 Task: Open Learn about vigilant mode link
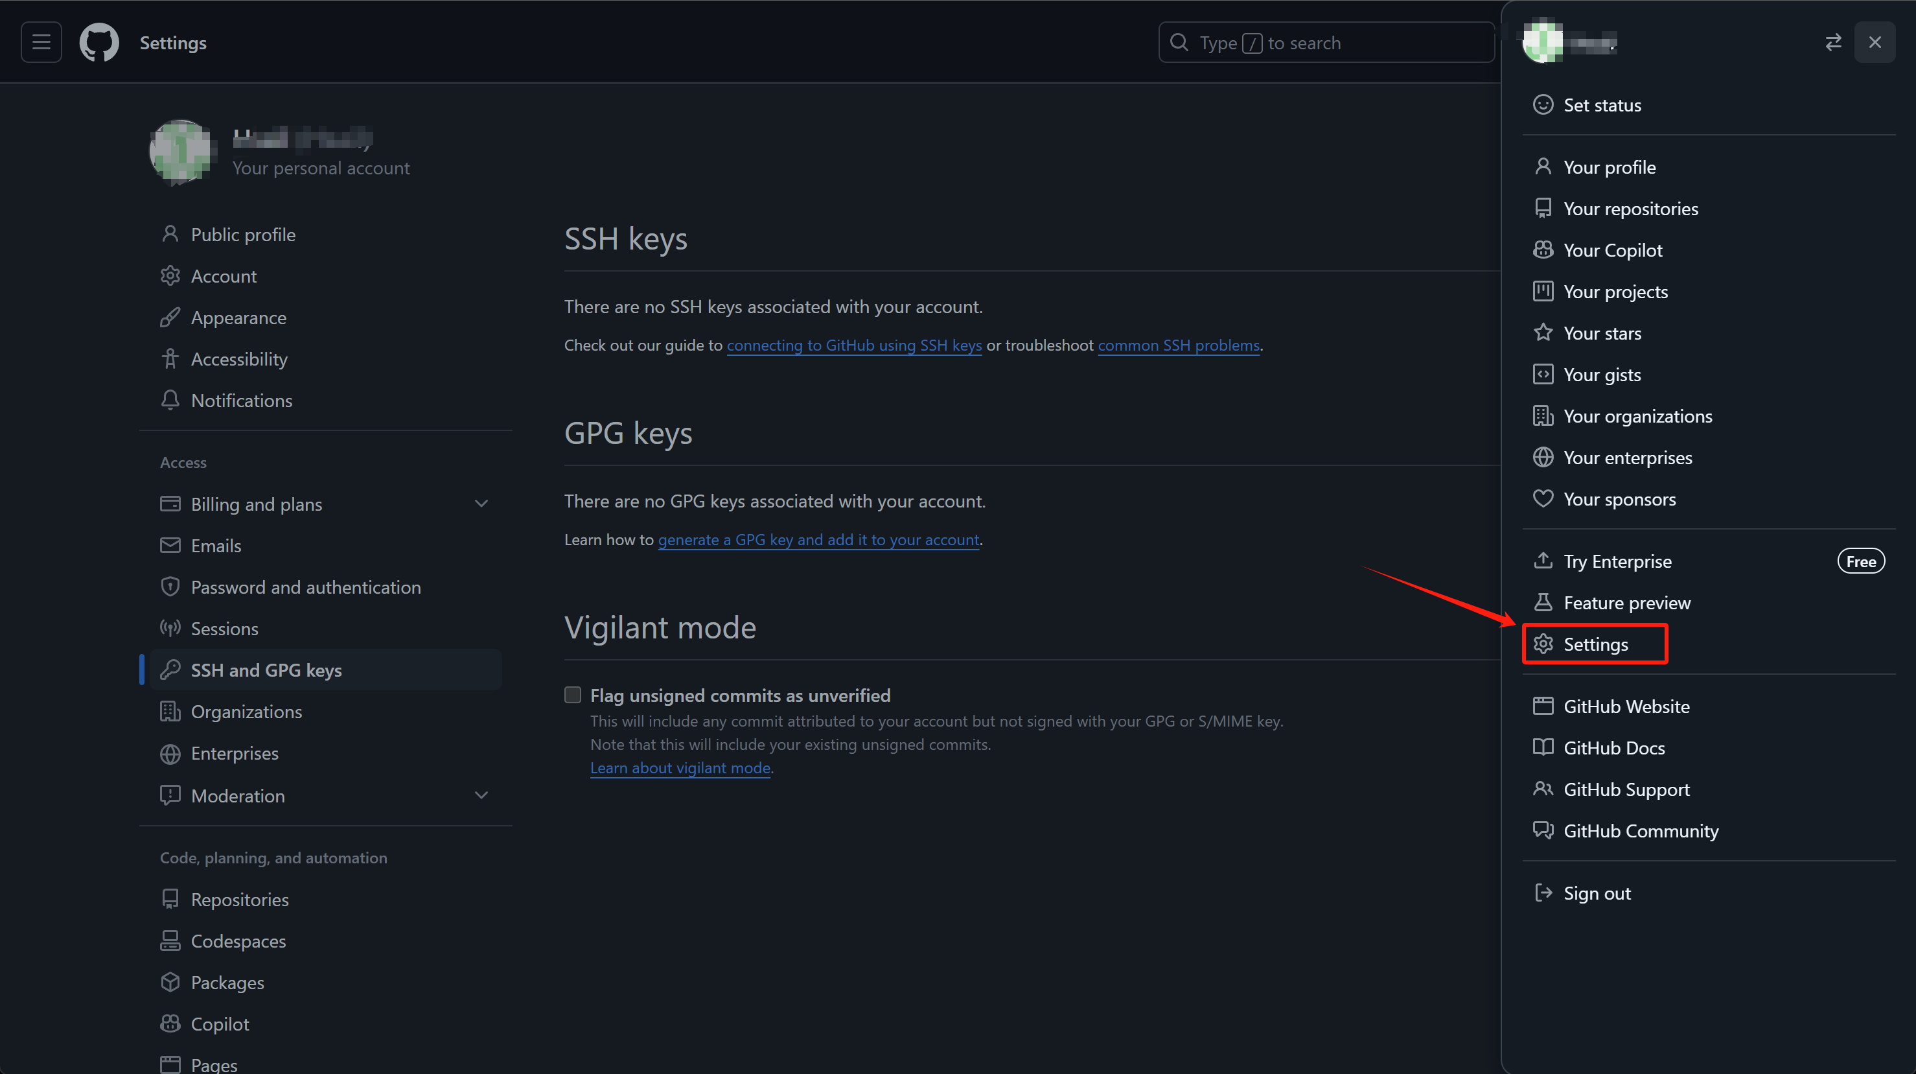tap(680, 767)
